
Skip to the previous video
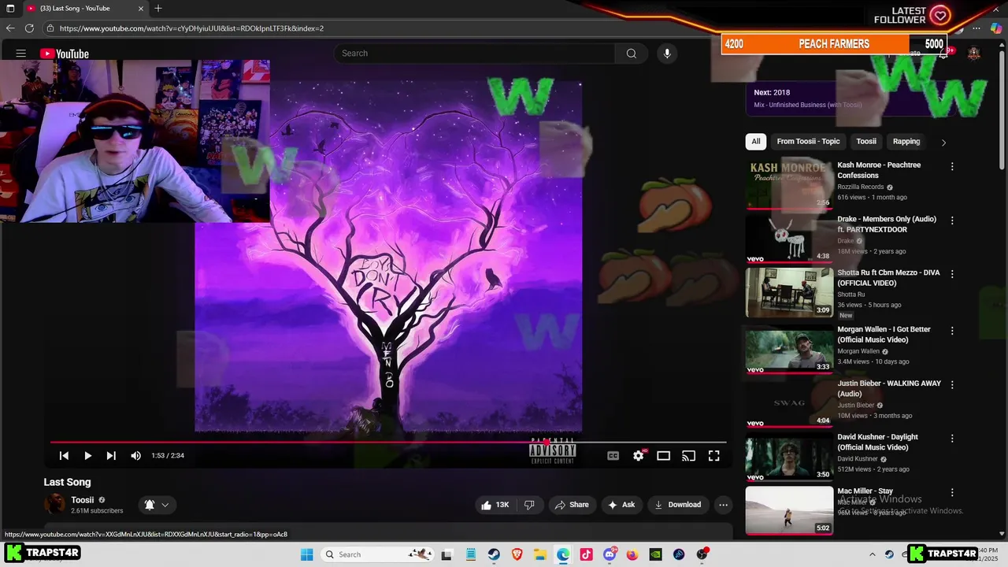tap(64, 456)
